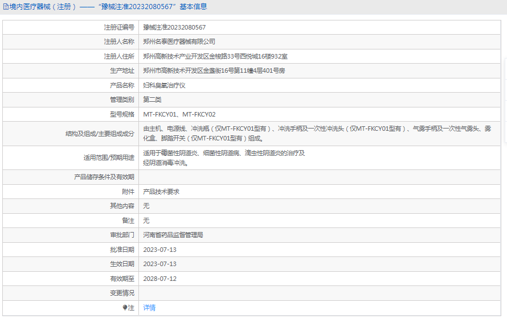
Task: Click 批准日期 value 2023-07-13
Action: coord(160,250)
